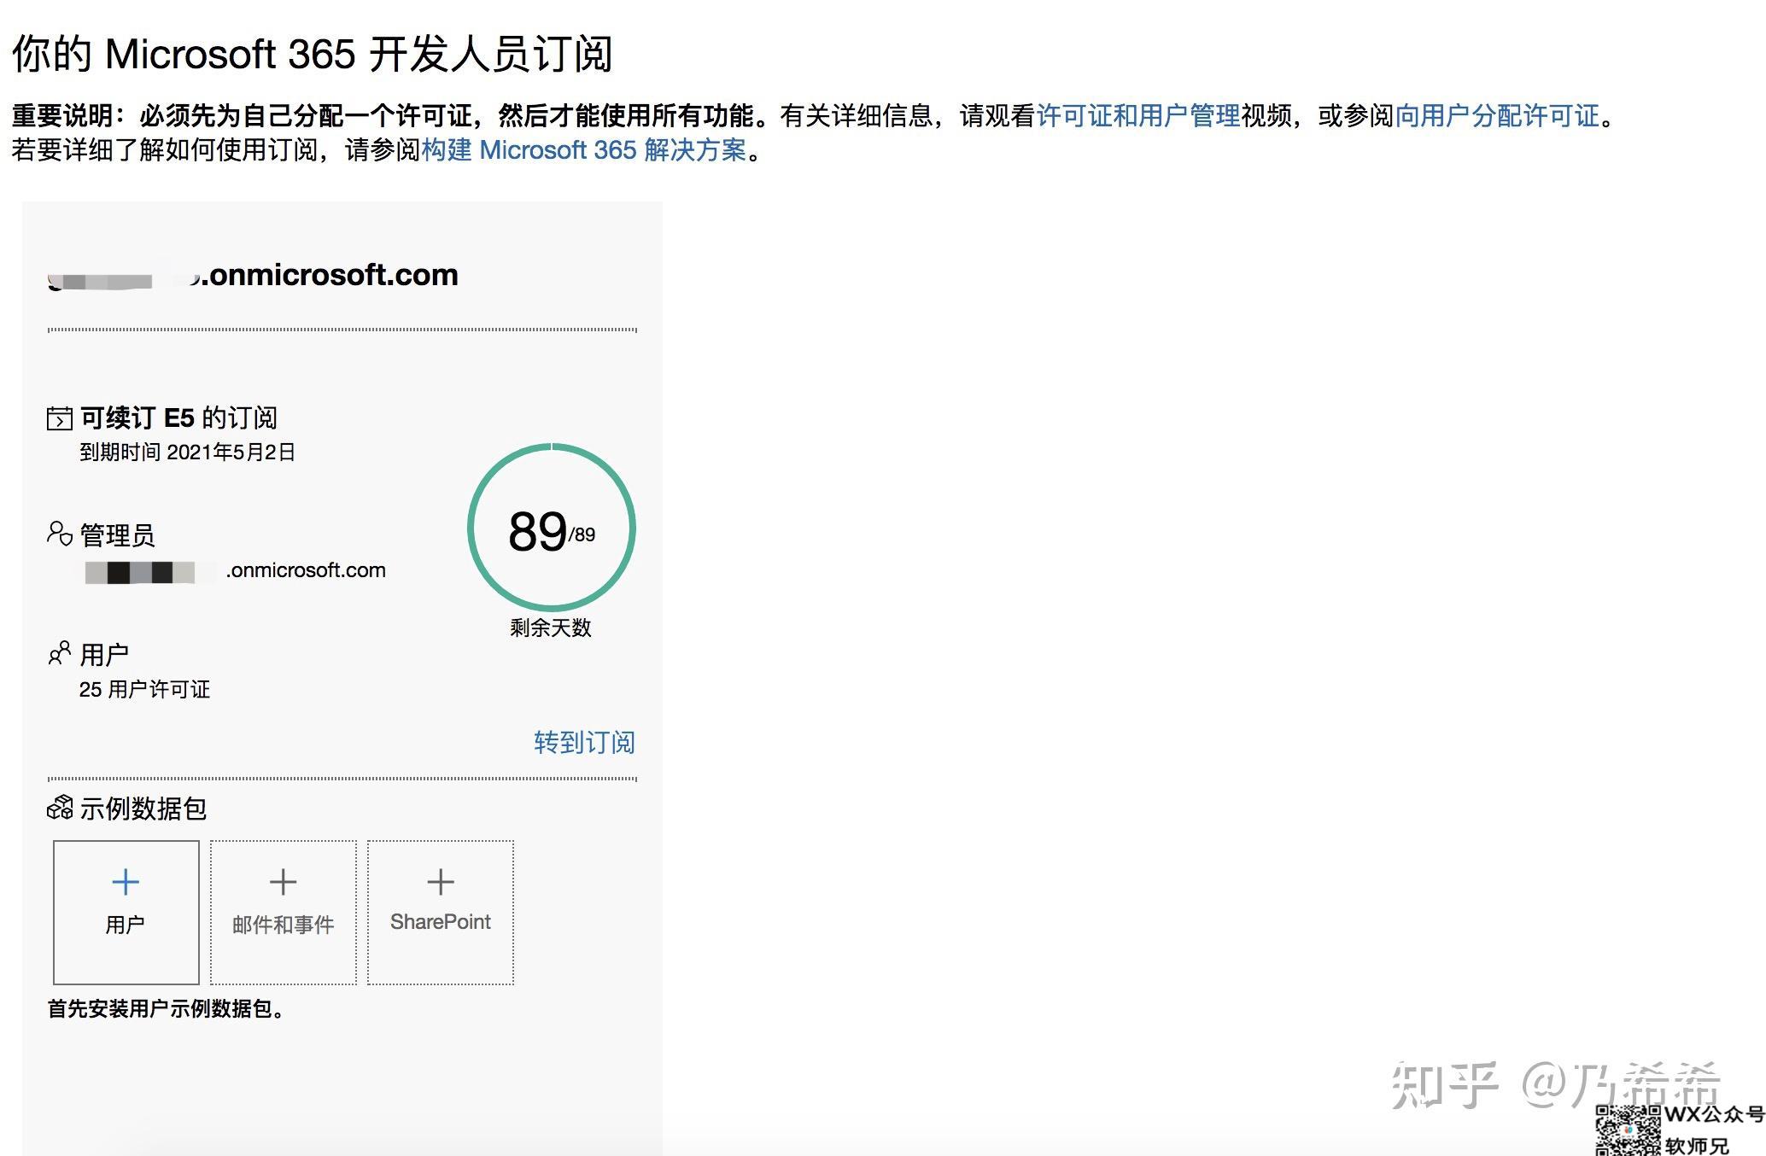Click the 管理员 label
The height and width of the screenshot is (1156, 1766).
point(117,535)
